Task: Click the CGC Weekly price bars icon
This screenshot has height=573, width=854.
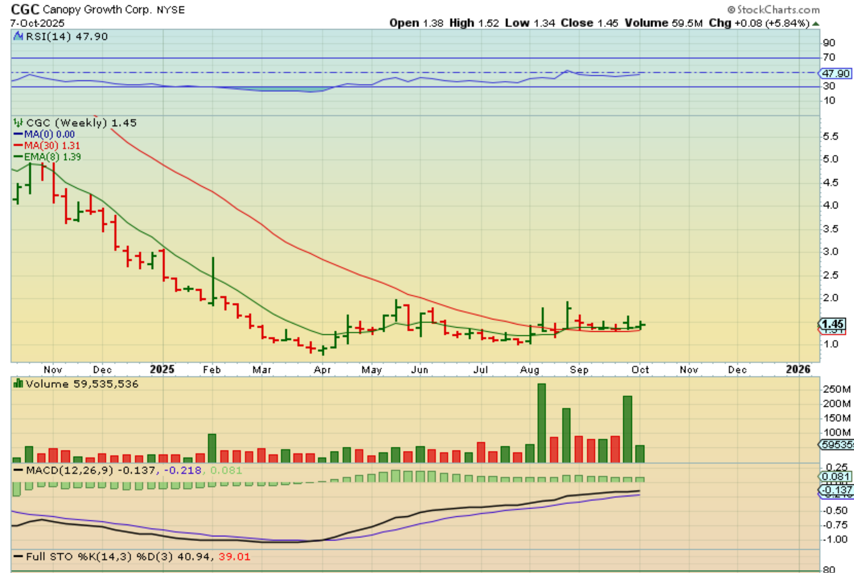Action: click(18, 122)
